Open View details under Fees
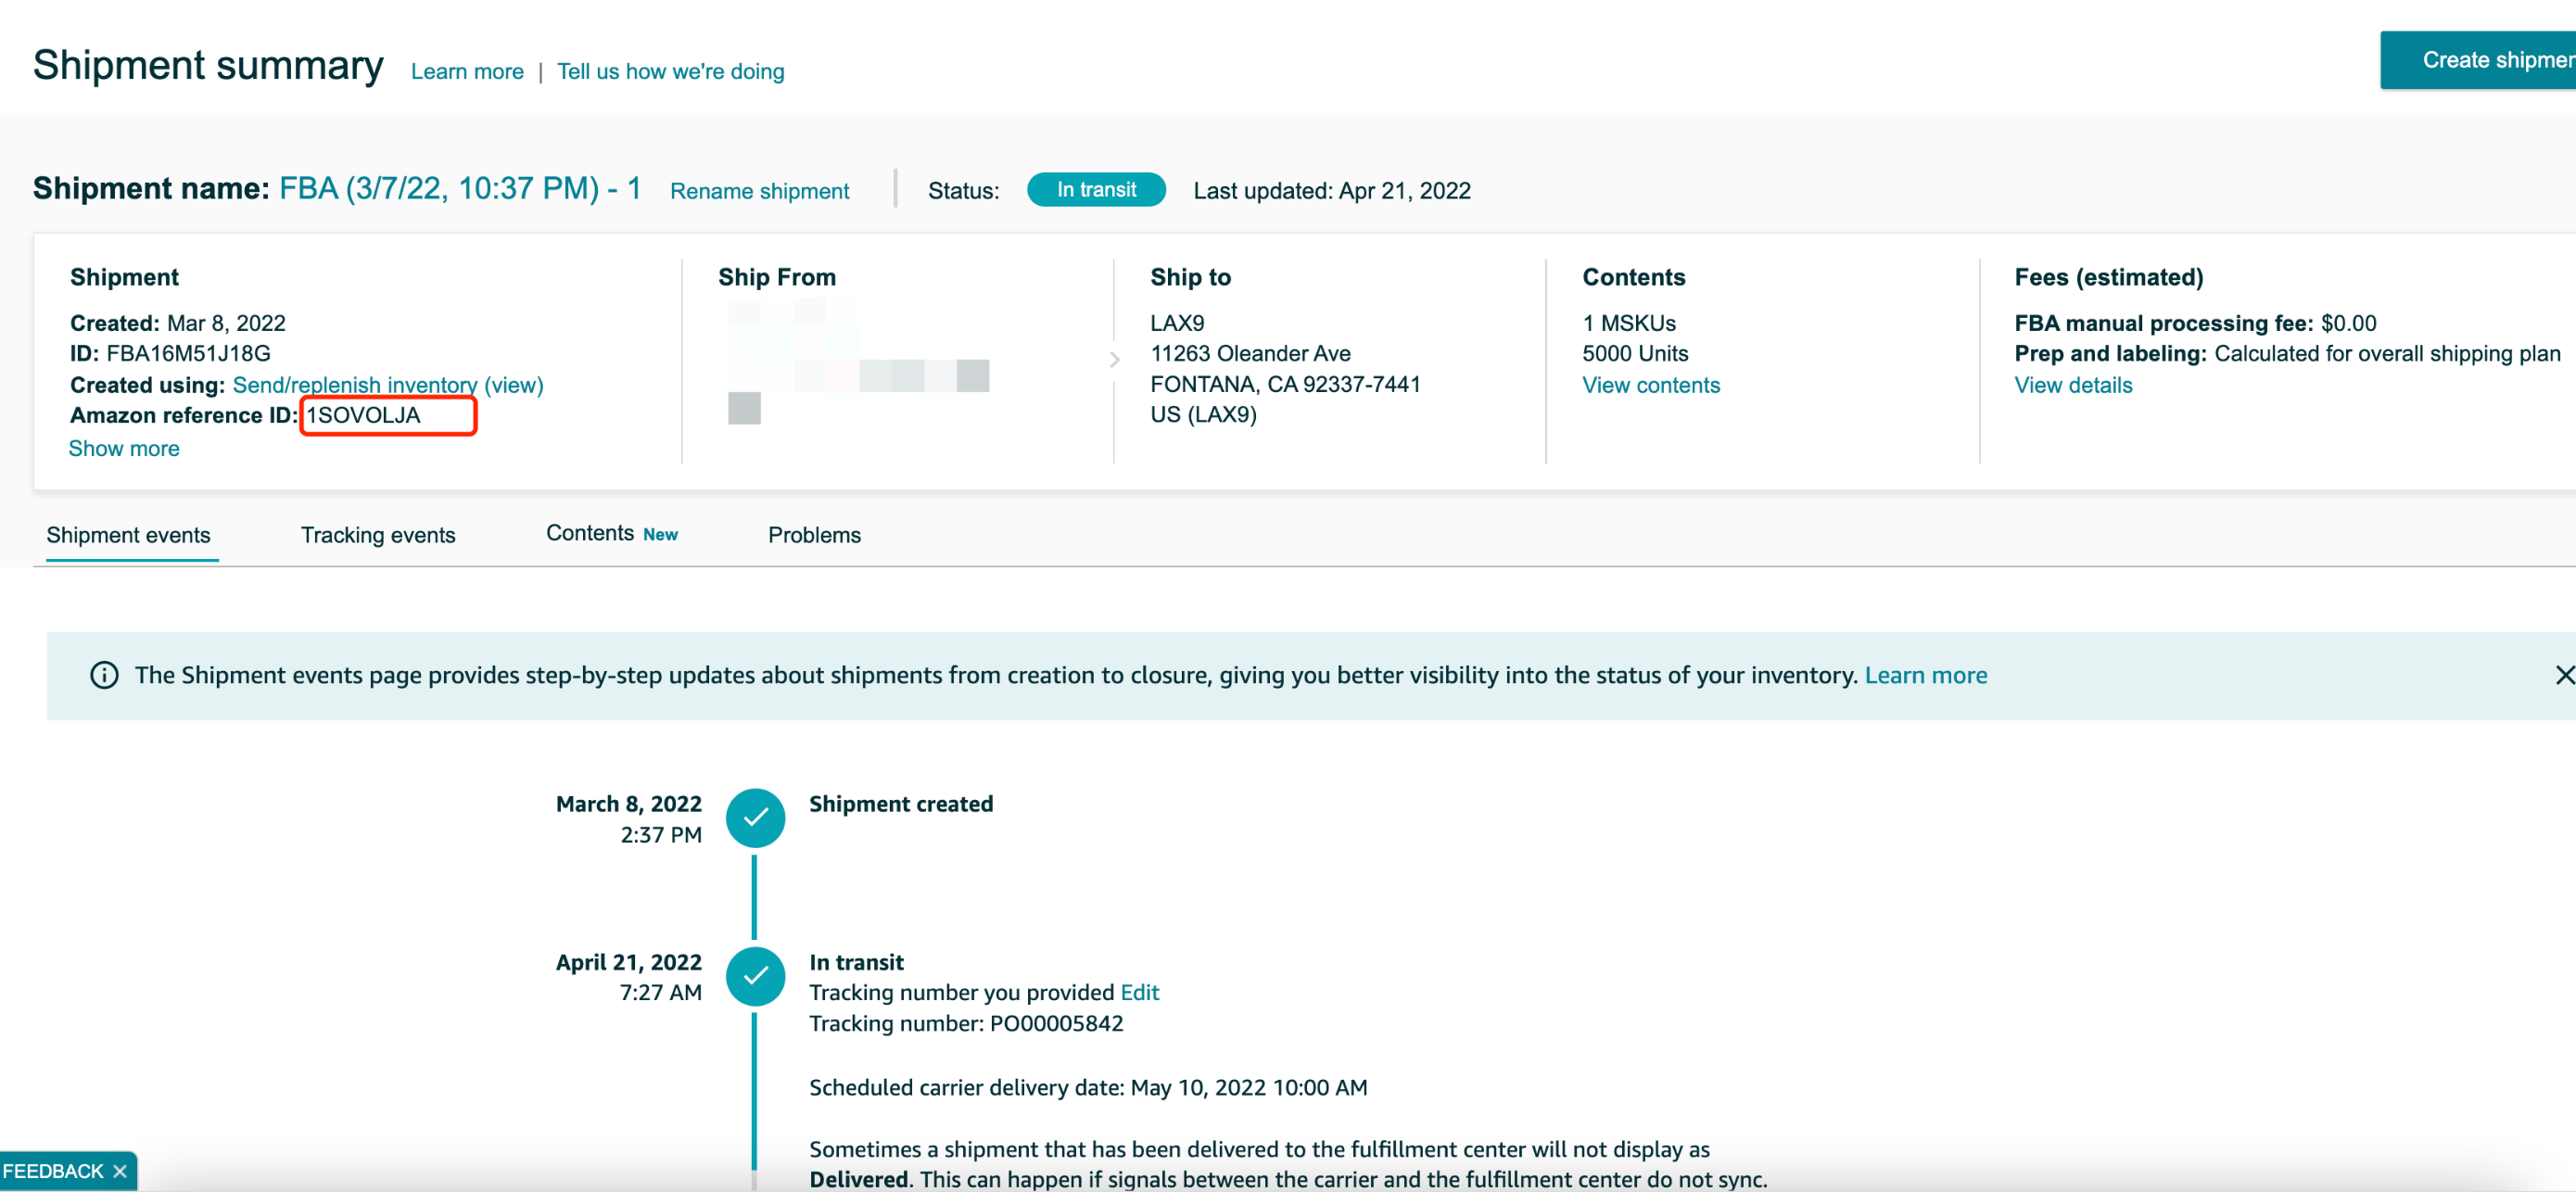The width and height of the screenshot is (2576, 1192). [2073, 385]
